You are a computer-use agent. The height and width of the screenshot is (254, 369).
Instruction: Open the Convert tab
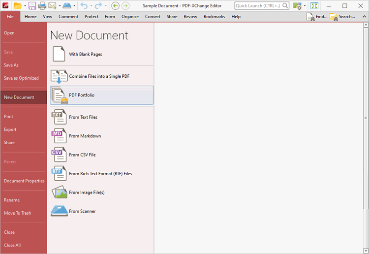tap(153, 17)
